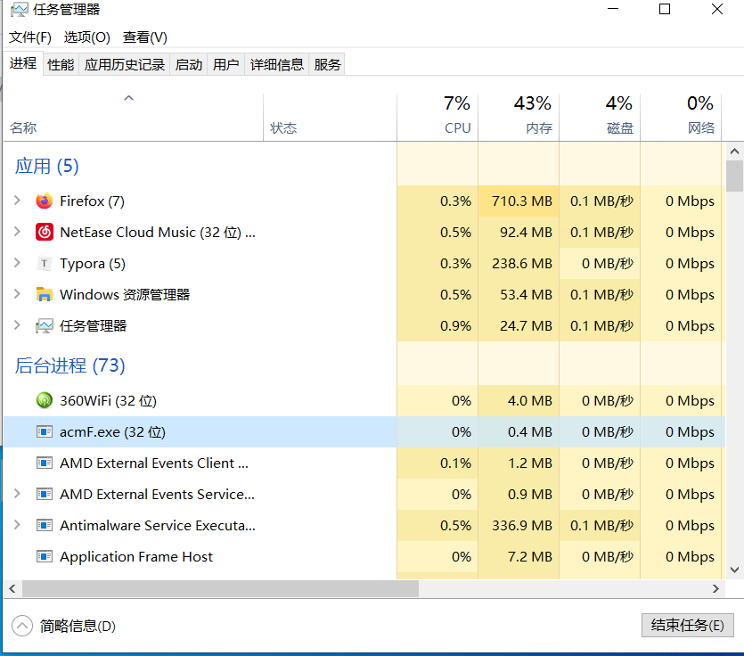Click the NetEase Cloud Music icon
This screenshot has width=744, height=656.
(45, 232)
